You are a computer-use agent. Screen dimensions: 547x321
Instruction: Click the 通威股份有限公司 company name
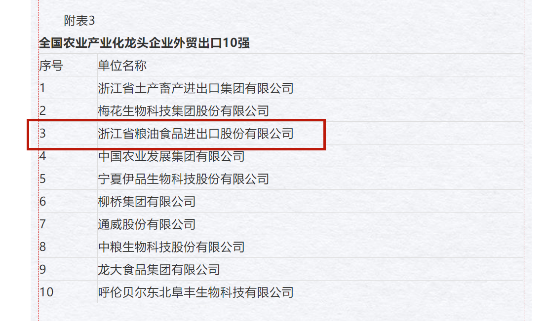147,224
